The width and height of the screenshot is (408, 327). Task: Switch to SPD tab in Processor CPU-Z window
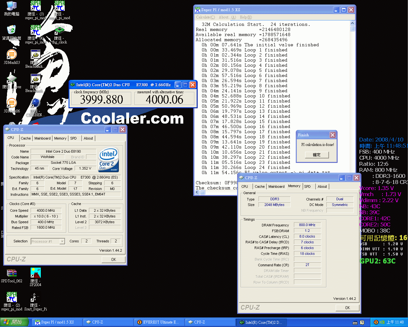[74, 138]
